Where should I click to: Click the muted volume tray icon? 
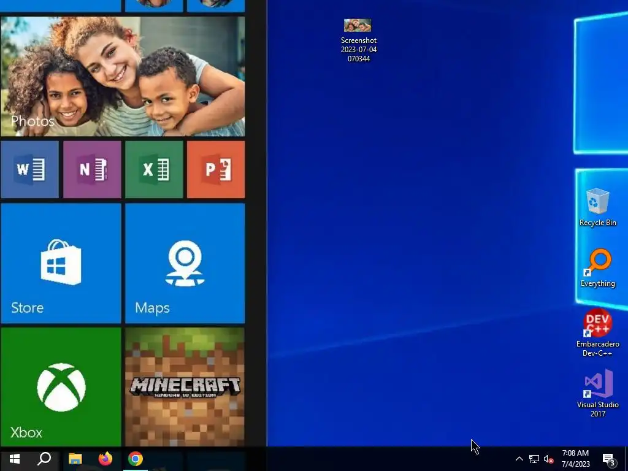(548, 459)
